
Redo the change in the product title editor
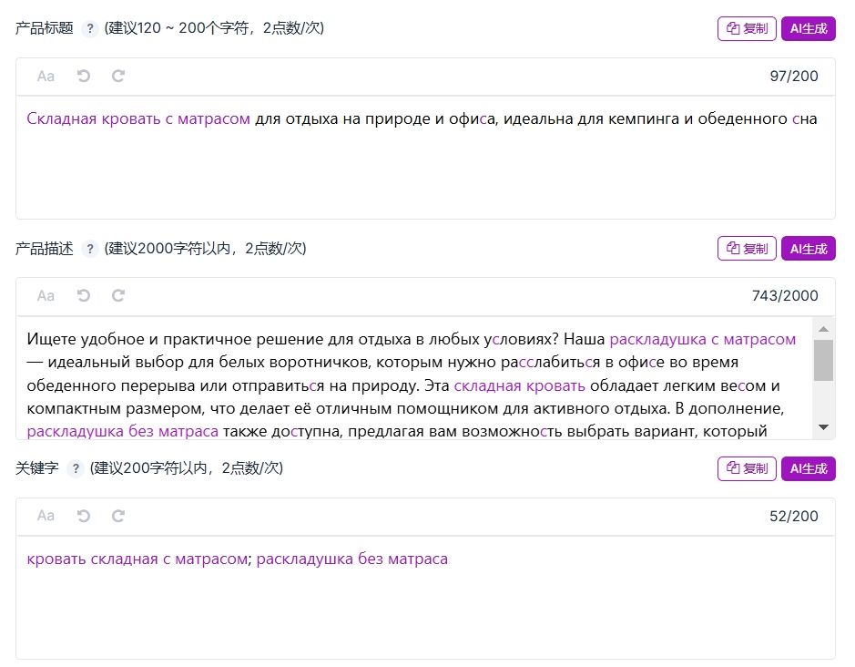(x=118, y=76)
